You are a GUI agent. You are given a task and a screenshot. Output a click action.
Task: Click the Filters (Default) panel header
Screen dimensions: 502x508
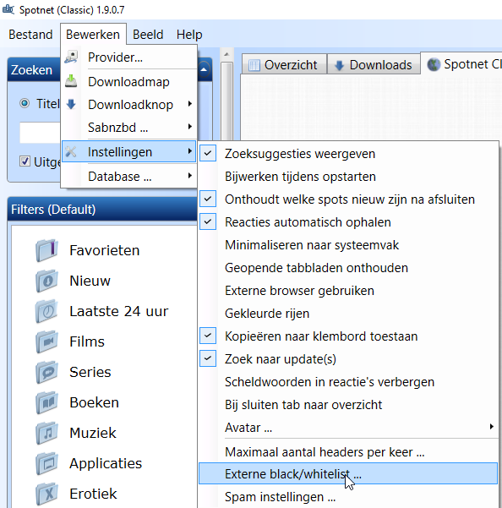[x=102, y=210]
